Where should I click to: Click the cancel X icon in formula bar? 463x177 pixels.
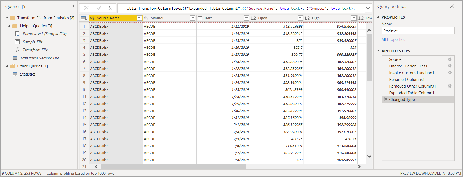pos(86,8)
